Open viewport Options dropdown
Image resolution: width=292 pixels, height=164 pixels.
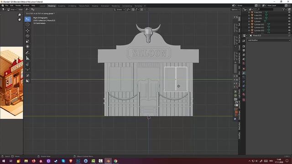[235, 10]
